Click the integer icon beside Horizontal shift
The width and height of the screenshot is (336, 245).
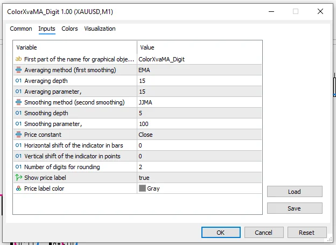(x=19, y=145)
